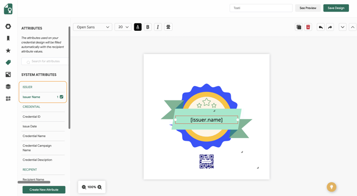Screen dimensions: 357x196
Task: Select the Issue Date attribute
Action: coord(30,126)
